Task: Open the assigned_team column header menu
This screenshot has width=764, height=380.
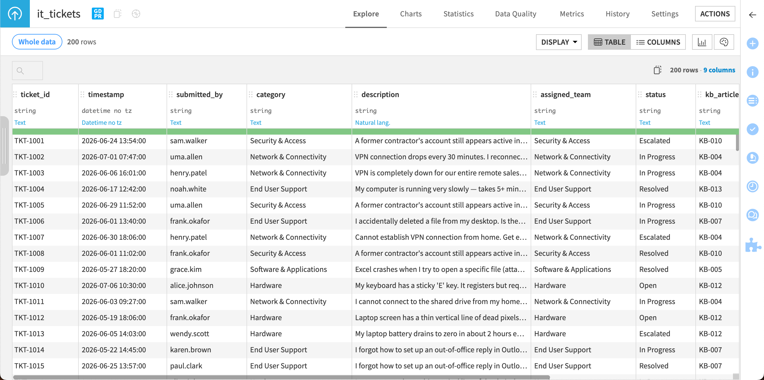Action: click(566, 94)
